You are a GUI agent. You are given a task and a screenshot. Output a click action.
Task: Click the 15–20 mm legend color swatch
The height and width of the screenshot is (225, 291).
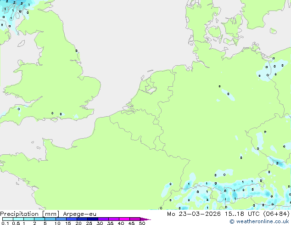(x=72, y=219)
